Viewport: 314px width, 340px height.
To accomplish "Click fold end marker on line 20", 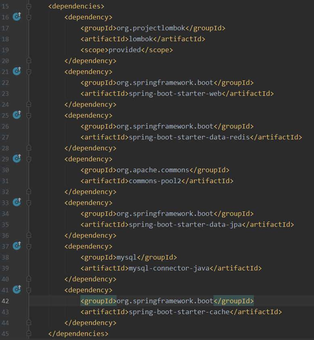I will [x=29, y=61].
